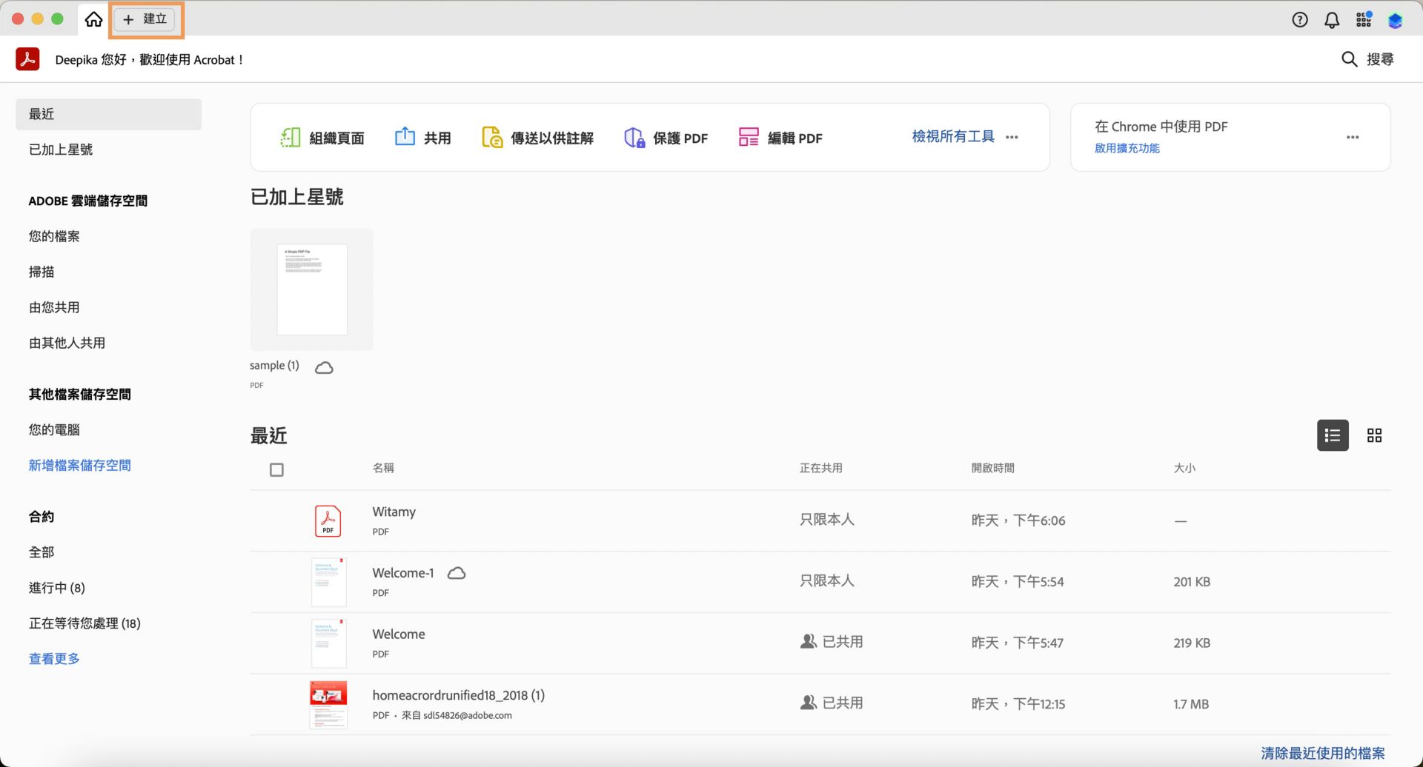The height and width of the screenshot is (767, 1423).
Task: Open the 編輯 PDF tool
Action: click(780, 137)
